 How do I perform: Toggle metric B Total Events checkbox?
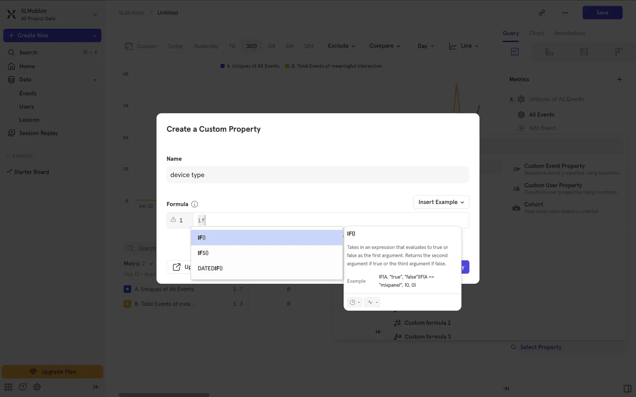(x=127, y=304)
